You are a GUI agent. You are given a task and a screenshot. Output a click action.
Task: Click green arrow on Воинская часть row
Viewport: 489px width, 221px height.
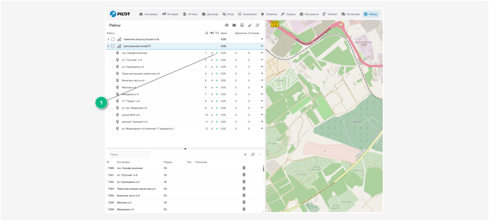pyautogui.click(x=217, y=81)
